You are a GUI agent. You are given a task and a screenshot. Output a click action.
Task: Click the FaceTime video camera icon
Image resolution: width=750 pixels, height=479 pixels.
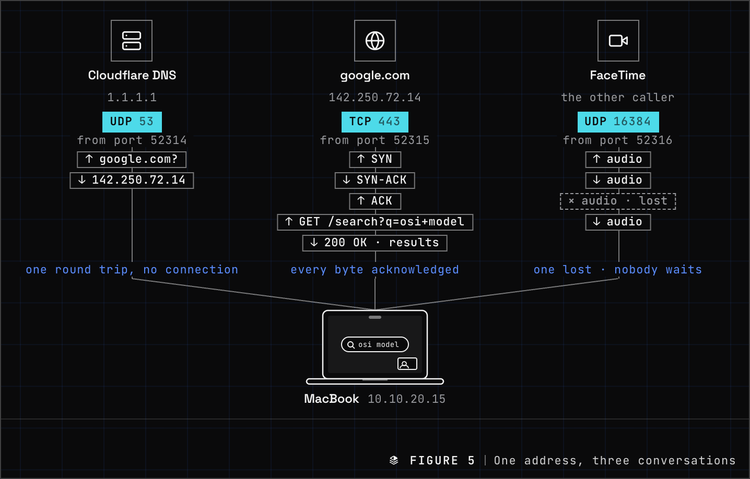(618, 41)
